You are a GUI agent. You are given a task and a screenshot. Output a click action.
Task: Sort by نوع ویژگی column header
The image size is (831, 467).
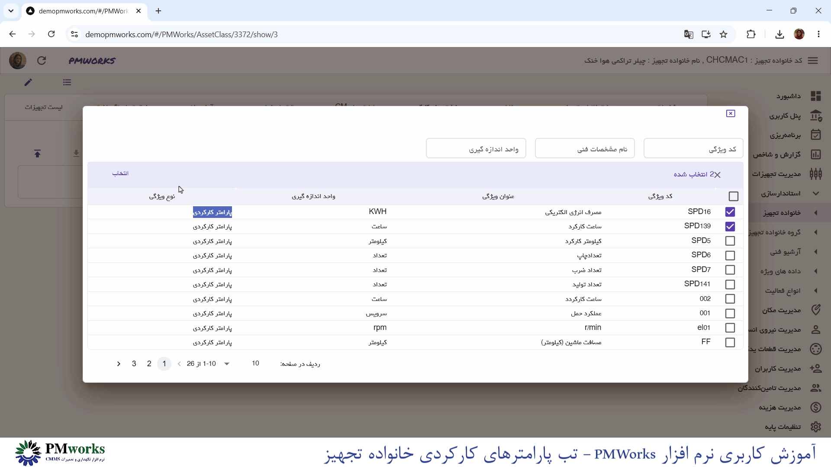tap(162, 196)
